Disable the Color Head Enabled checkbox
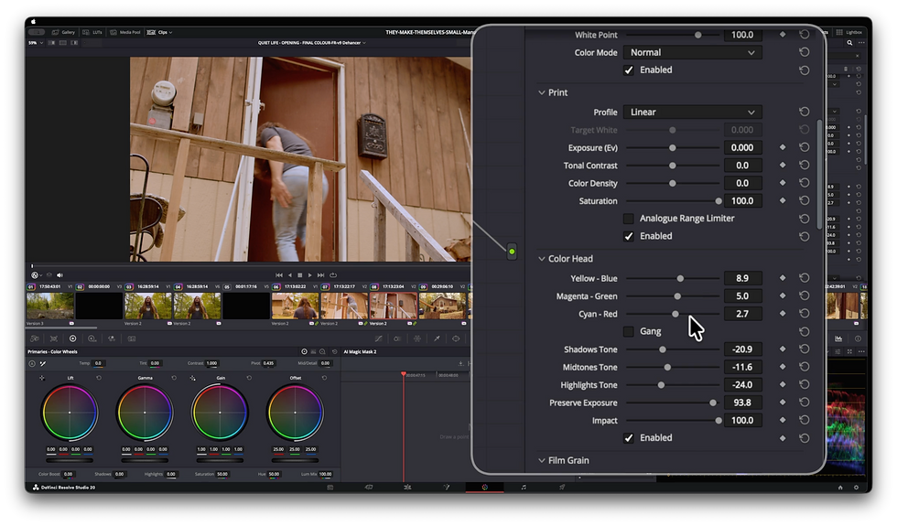Image resolution: width=897 pixels, height=526 pixels. (x=629, y=438)
